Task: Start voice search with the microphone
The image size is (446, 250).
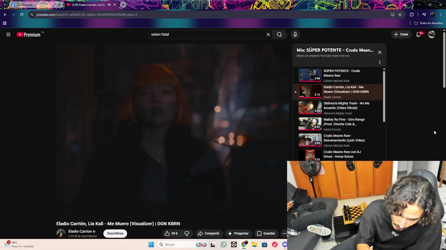Action: tap(295, 34)
